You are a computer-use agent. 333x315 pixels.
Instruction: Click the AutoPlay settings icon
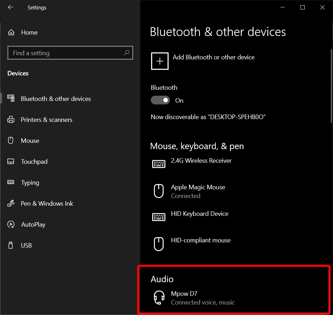tap(11, 224)
